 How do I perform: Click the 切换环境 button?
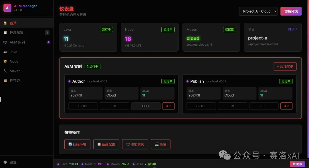point(291,11)
